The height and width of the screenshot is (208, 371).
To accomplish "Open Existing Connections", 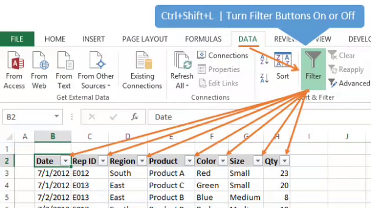I will click(x=142, y=70).
